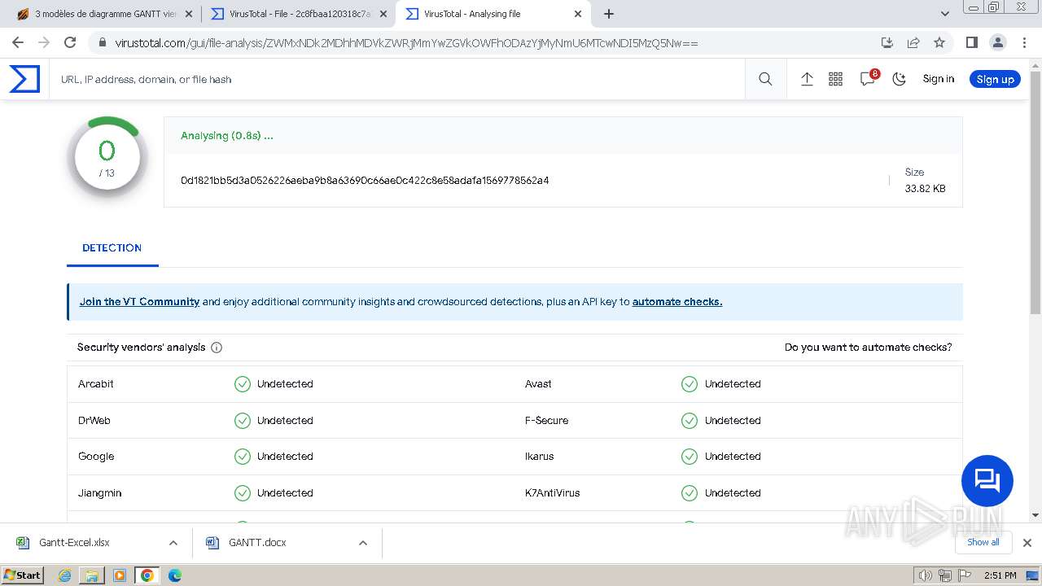Viewport: 1042px width, 586px height.
Task: Toggle the browser side panel icon
Action: click(971, 42)
